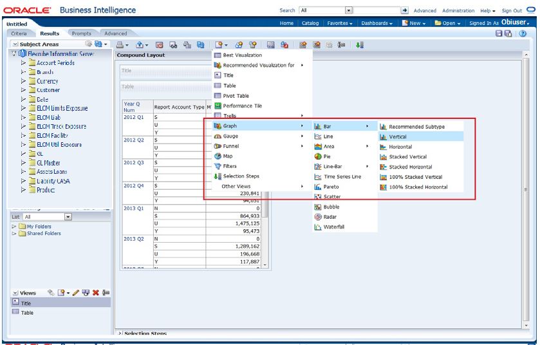Expand the Account Periods folder
The width and height of the screenshot is (540, 345).
pos(23,62)
